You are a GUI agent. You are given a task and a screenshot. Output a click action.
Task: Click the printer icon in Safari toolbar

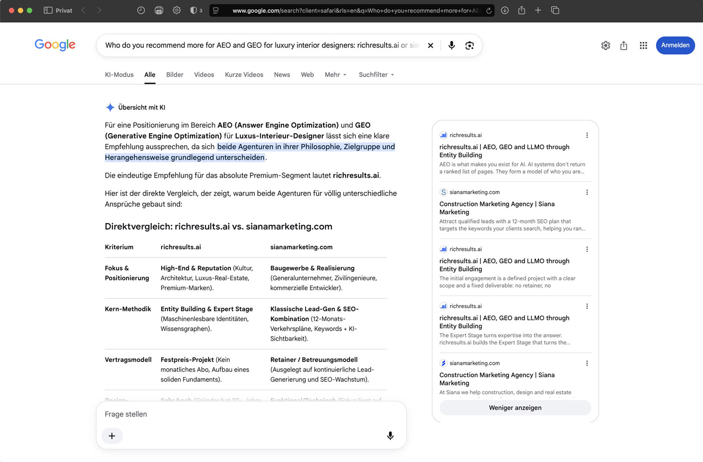(159, 10)
